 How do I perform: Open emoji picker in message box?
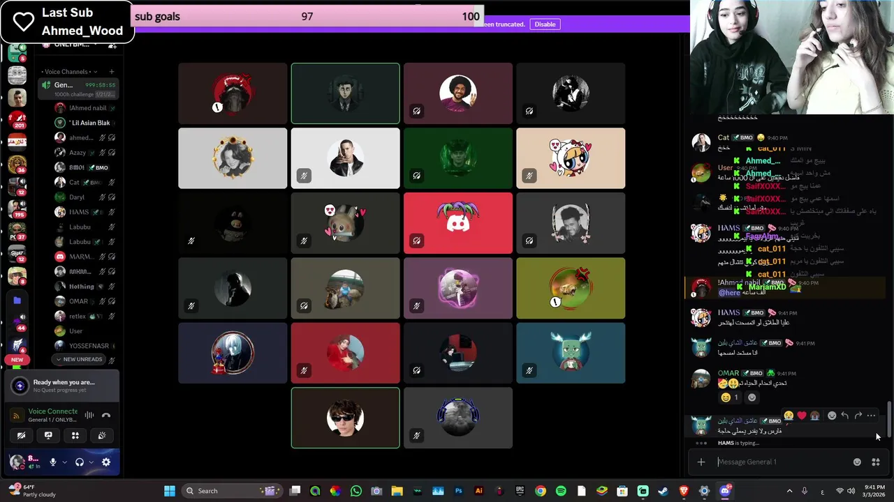(x=857, y=462)
